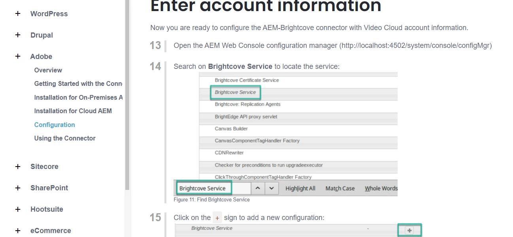Expand the Hootsuite section plus icon
Screen dimensions: 513x237
[x=18, y=209]
